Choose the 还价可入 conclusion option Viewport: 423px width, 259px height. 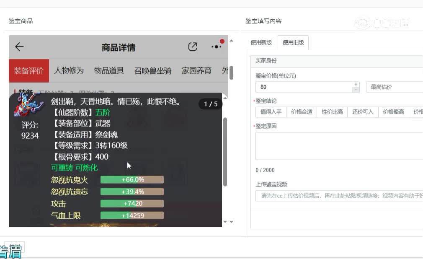(363, 112)
